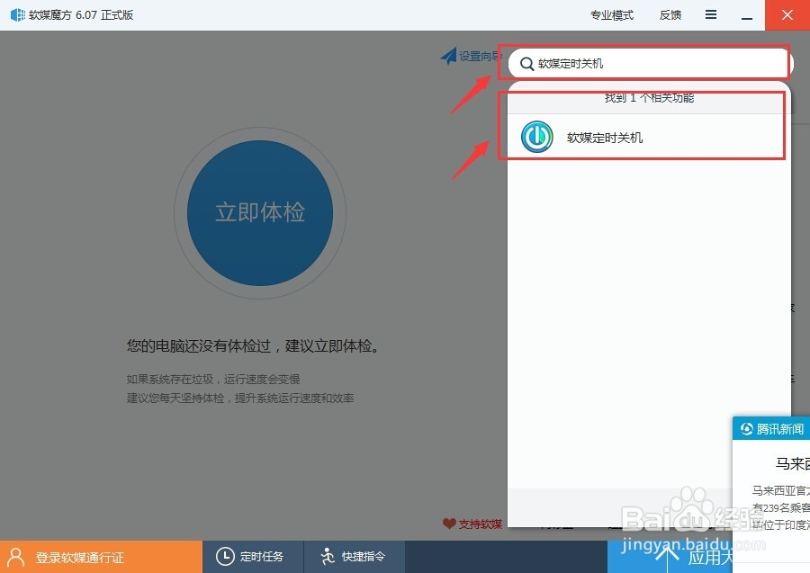Open 登录软媒通行证 login button
The height and width of the screenshot is (573, 810).
coord(101,557)
